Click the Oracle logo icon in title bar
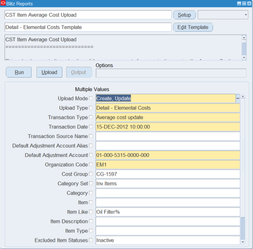 pos(3,3)
